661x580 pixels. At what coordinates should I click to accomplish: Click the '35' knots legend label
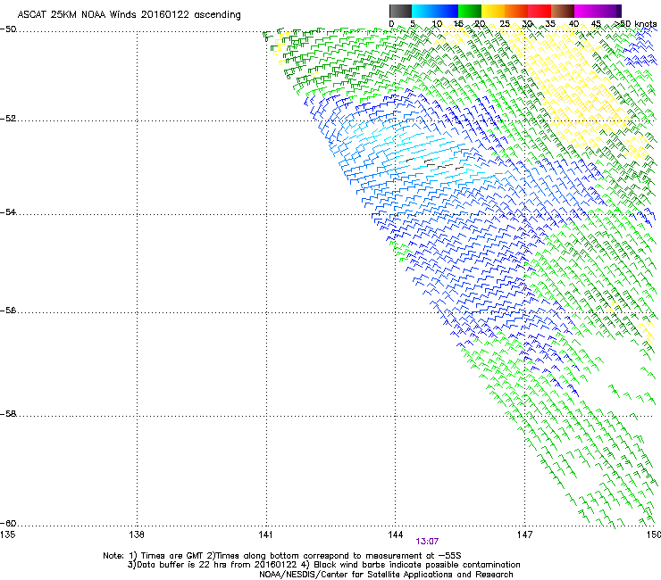coord(550,23)
